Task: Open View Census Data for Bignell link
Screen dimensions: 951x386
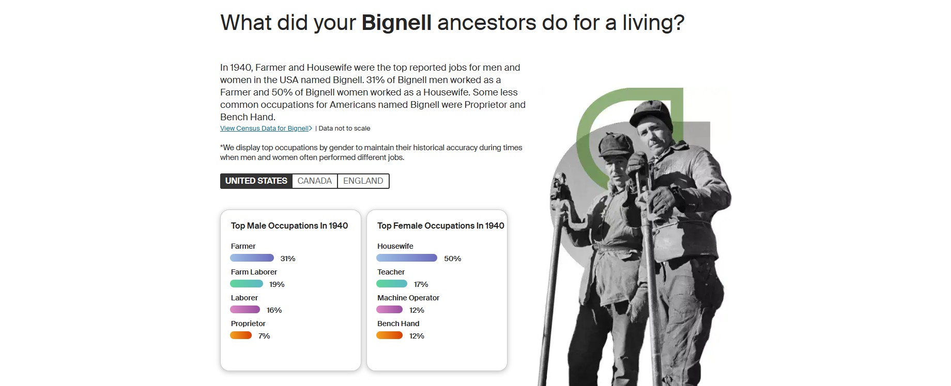Action: click(x=264, y=128)
